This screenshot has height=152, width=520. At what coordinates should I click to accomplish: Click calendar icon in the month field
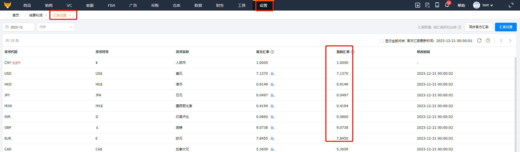[7, 27]
